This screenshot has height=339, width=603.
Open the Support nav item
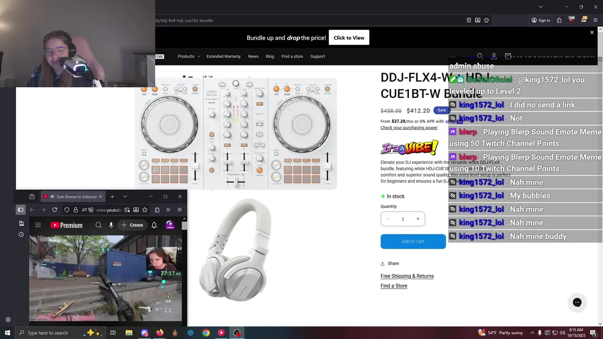318,56
